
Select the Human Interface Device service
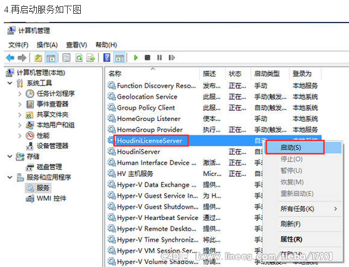[157, 163]
